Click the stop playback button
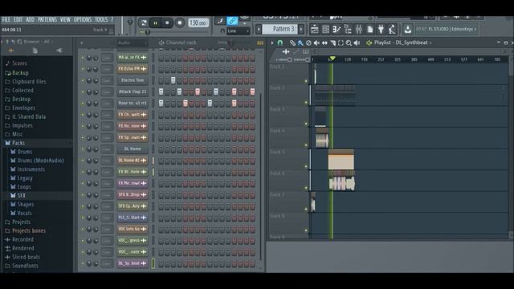The width and height of the screenshot is (514, 289). tap(167, 22)
